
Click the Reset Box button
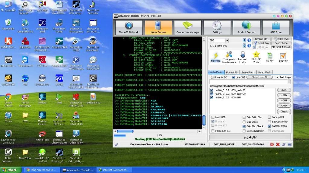pos(261,43)
